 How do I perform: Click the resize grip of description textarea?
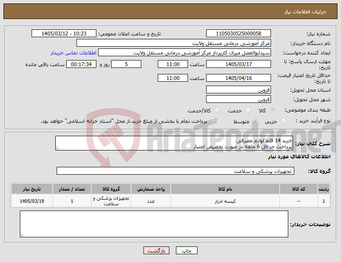point(57,148)
